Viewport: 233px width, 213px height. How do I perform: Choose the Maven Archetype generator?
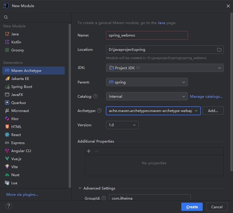[x=34, y=71]
